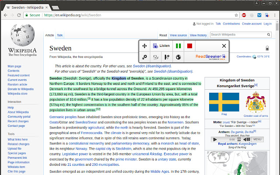Close the ReadSpeaker toolbar

(x=224, y=46)
